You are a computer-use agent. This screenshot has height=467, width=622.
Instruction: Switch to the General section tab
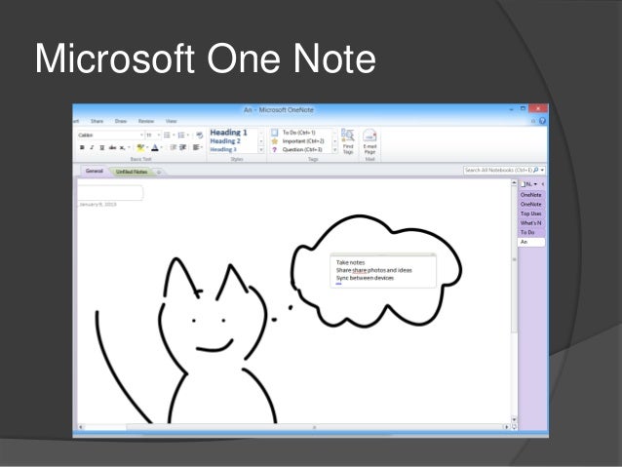tap(95, 171)
